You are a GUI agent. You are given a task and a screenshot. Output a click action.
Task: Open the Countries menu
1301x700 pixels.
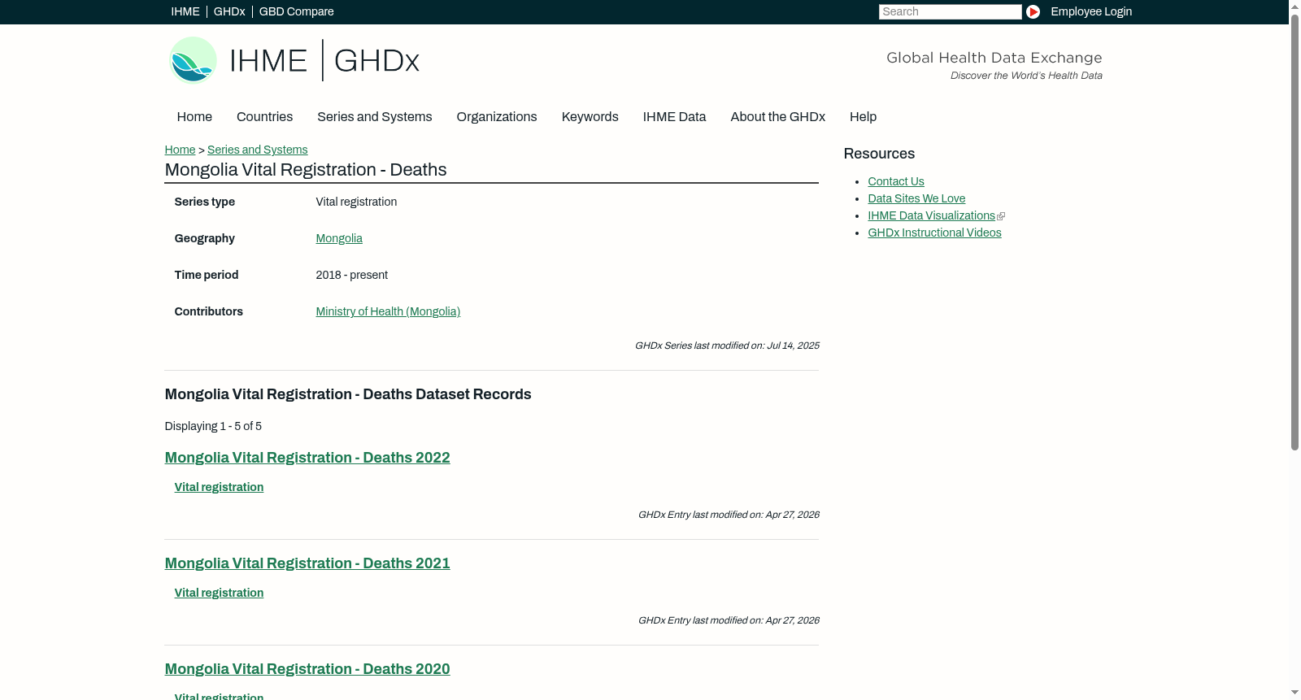point(264,117)
